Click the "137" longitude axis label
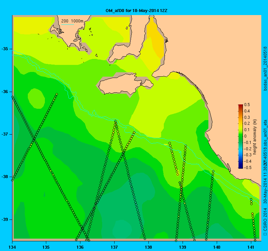The width and height of the screenshot is (268, 251). (x=114, y=247)
